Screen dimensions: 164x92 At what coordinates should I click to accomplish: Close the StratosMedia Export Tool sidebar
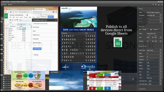coord(56,20)
